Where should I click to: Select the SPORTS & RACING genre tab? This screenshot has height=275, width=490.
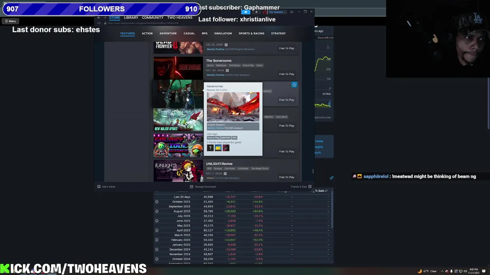tap(252, 33)
